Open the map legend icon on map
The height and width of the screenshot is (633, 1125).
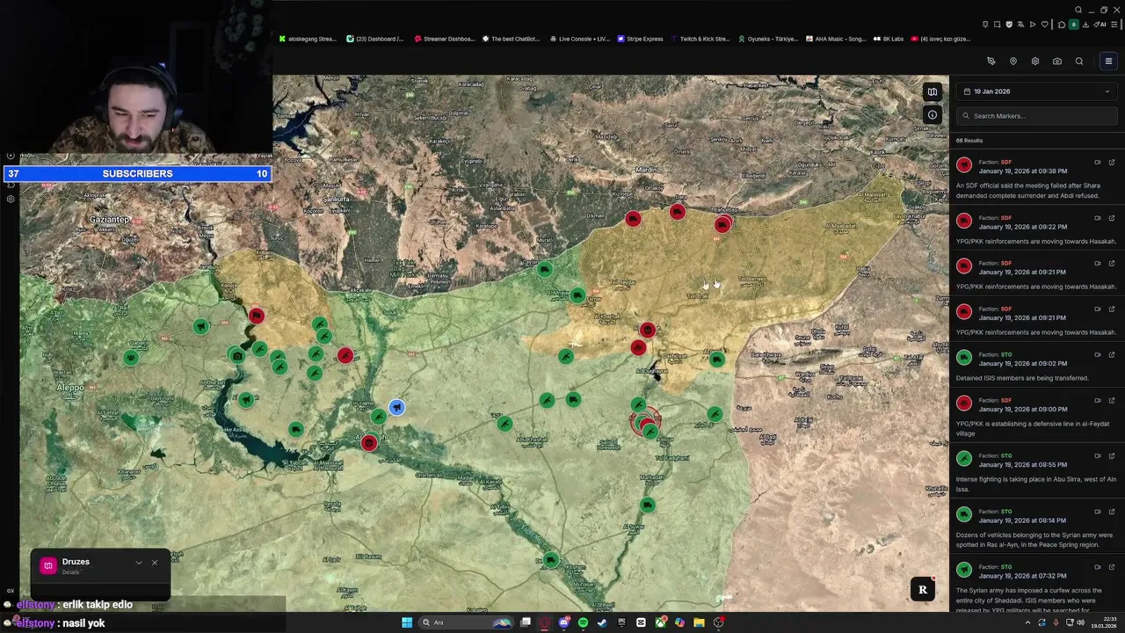pyautogui.click(x=933, y=91)
